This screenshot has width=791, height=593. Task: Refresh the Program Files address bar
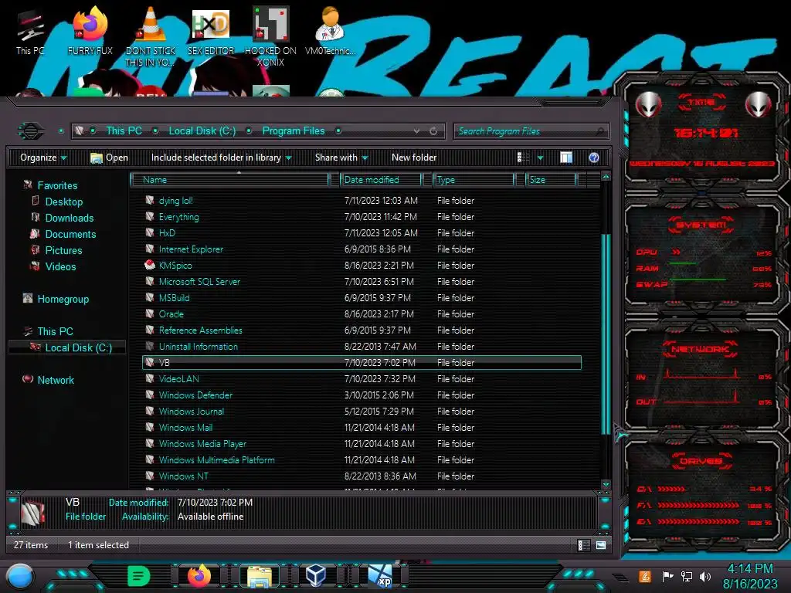[x=433, y=131]
